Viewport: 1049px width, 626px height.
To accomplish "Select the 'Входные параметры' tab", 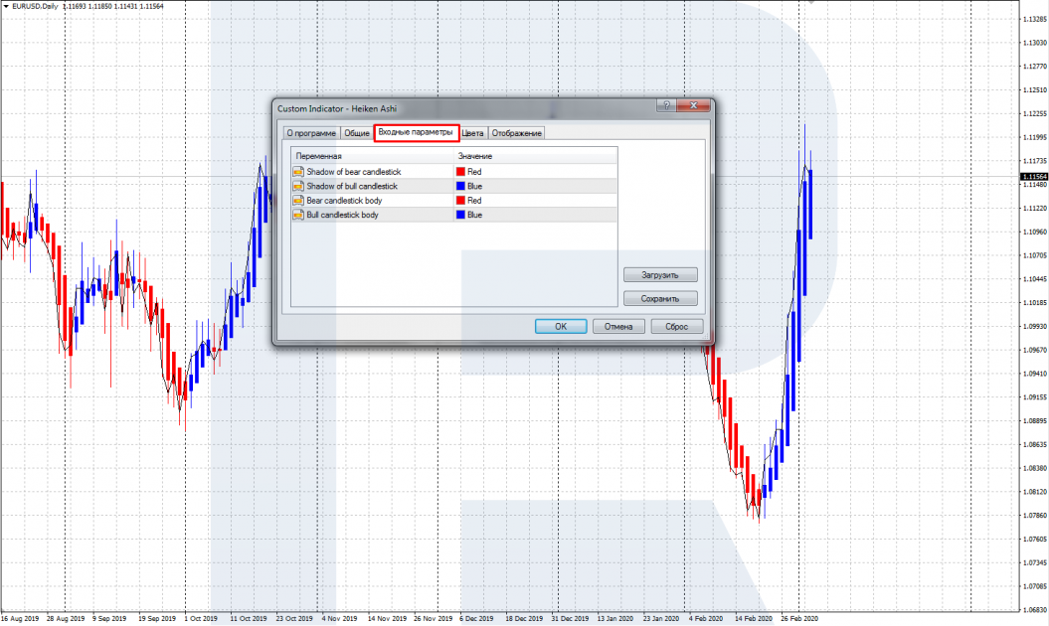I will click(417, 132).
